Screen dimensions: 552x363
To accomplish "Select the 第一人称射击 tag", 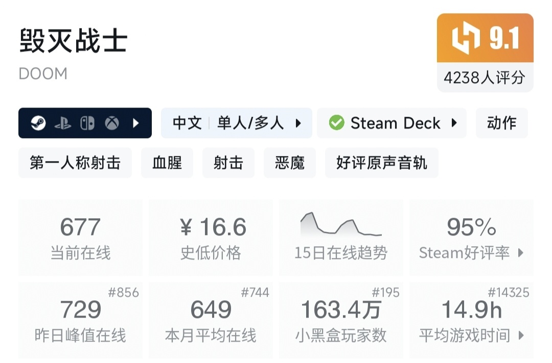I will pos(75,163).
